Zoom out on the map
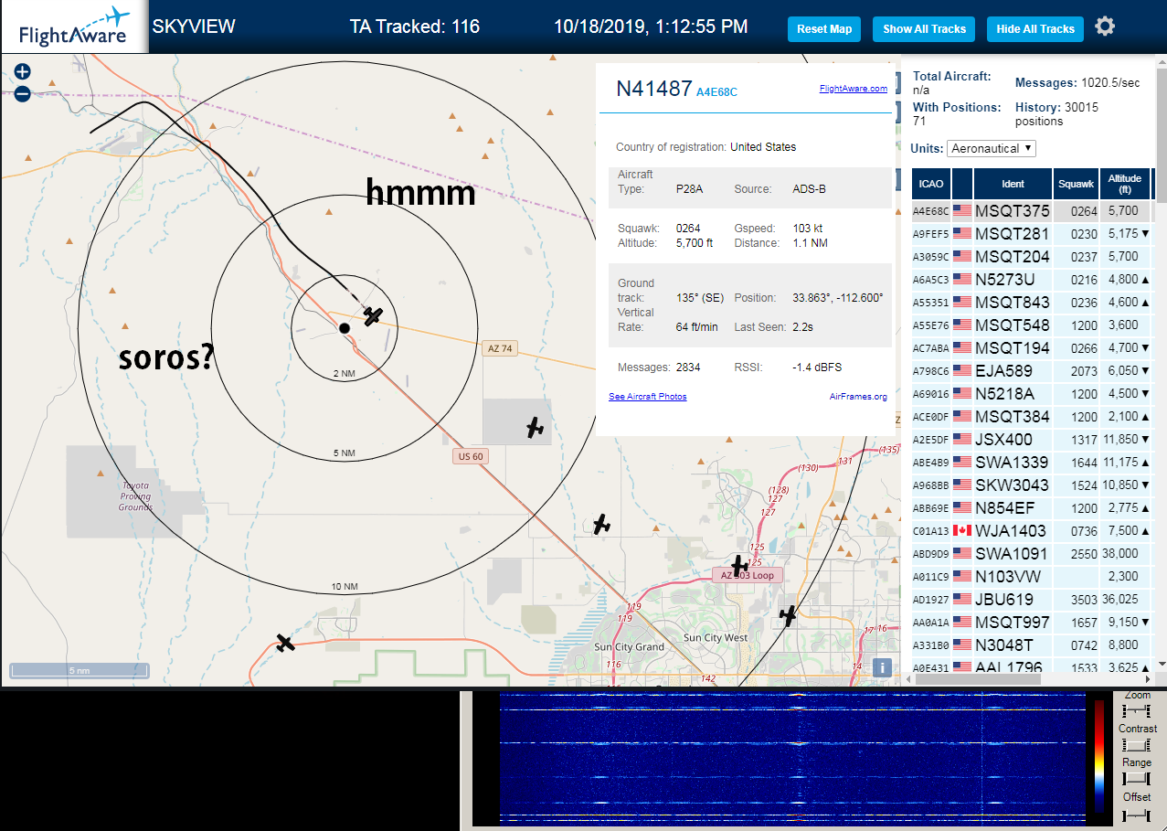The height and width of the screenshot is (831, 1167). tap(23, 93)
